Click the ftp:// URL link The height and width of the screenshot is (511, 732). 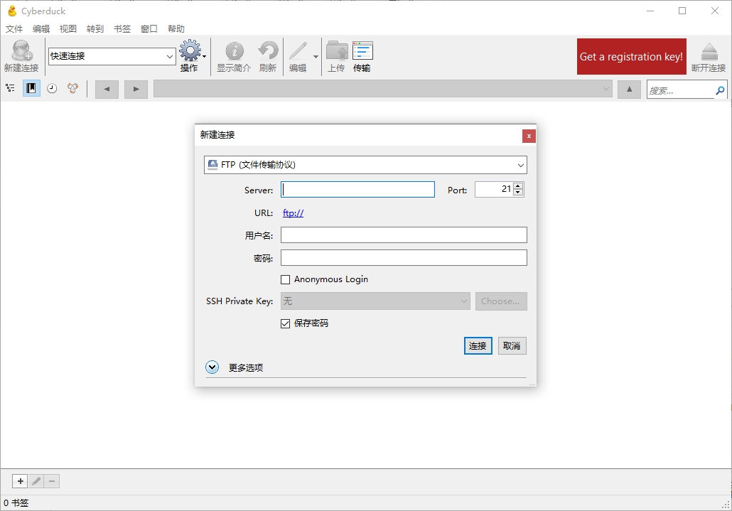[294, 213]
